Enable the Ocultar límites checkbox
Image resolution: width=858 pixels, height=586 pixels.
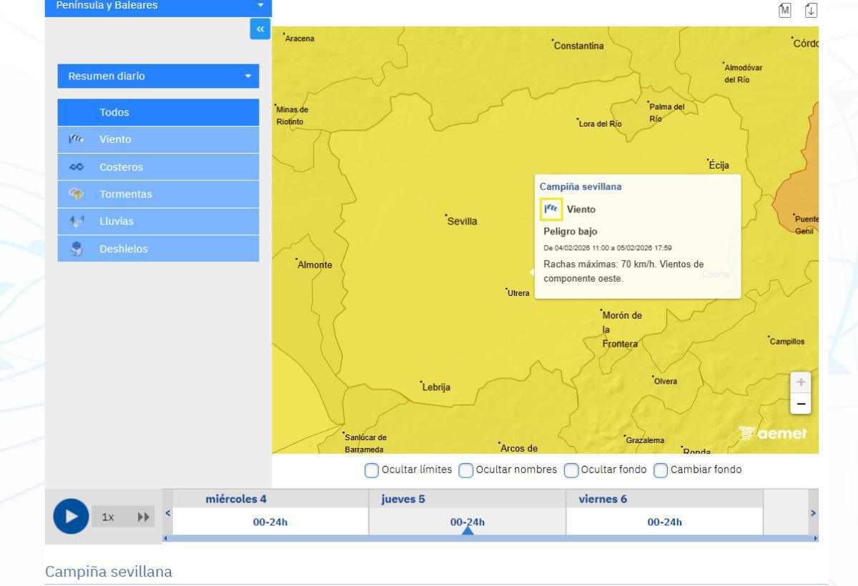click(x=372, y=470)
